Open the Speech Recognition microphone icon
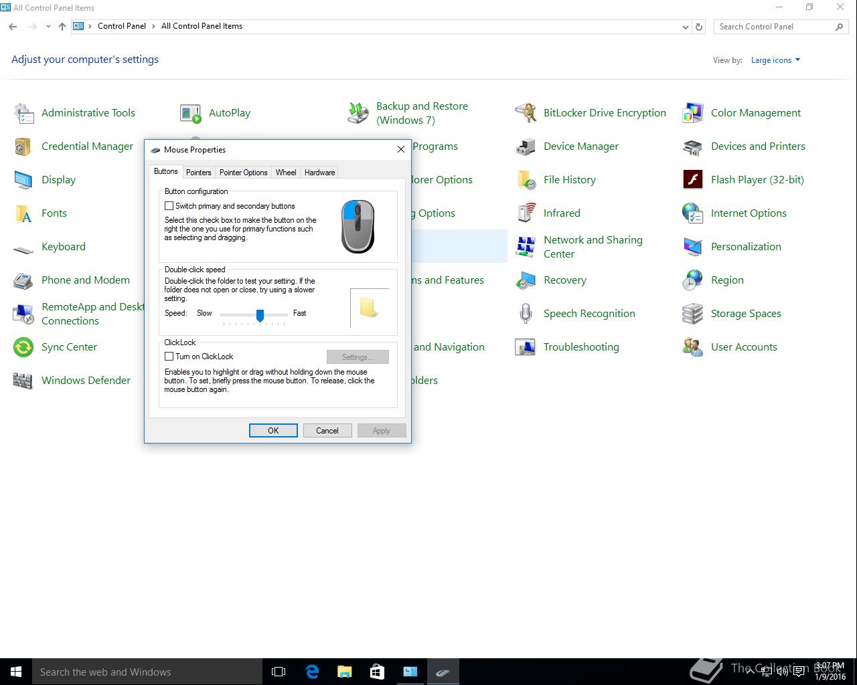 click(526, 314)
